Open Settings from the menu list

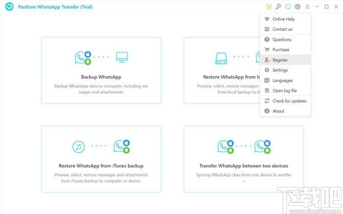[285, 70]
